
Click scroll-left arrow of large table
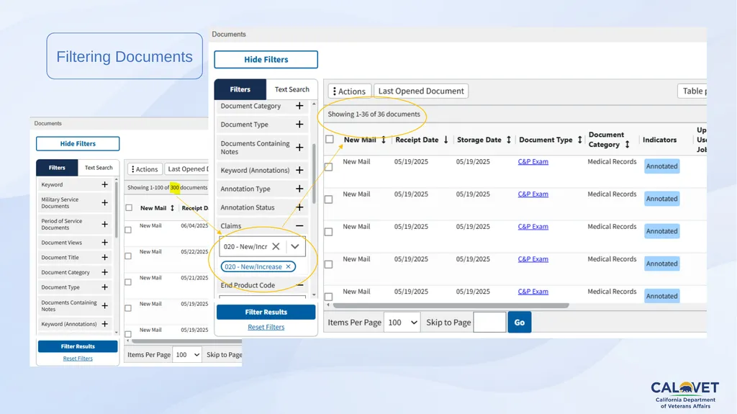click(x=328, y=305)
